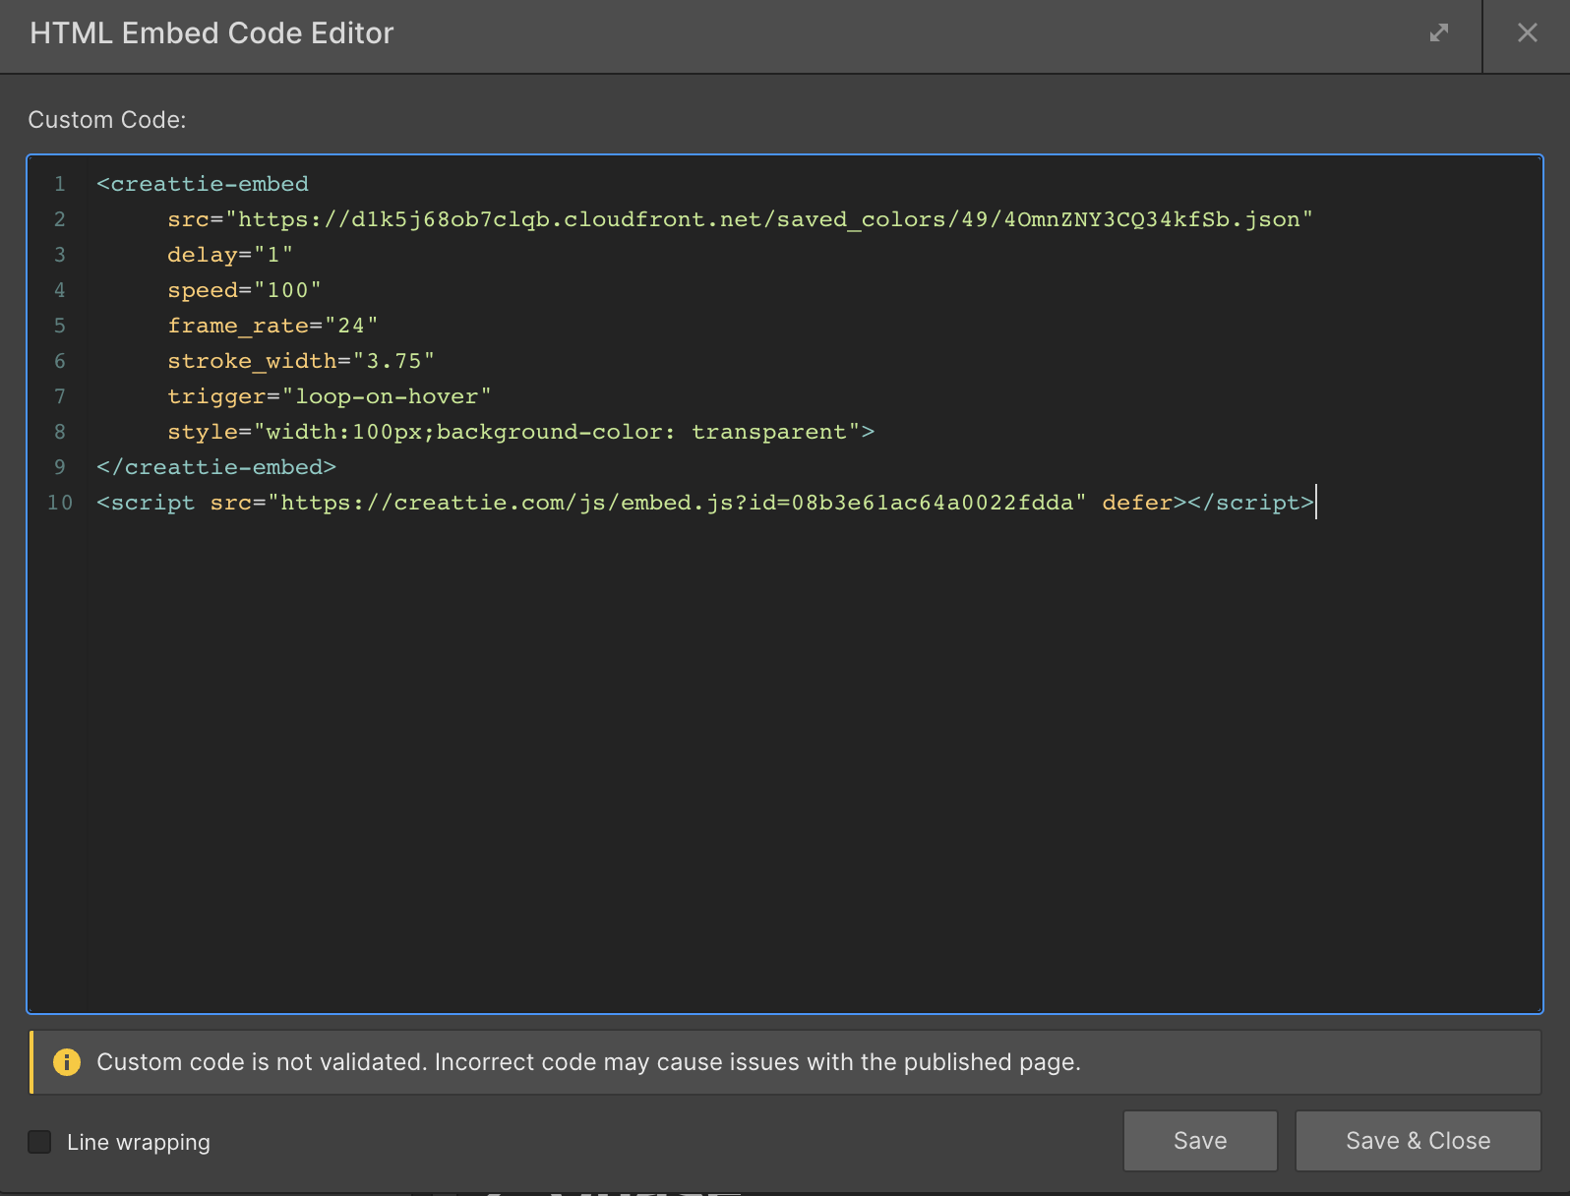
Task: Click the closing creattie-embed tag
Action: tap(216, 467)
